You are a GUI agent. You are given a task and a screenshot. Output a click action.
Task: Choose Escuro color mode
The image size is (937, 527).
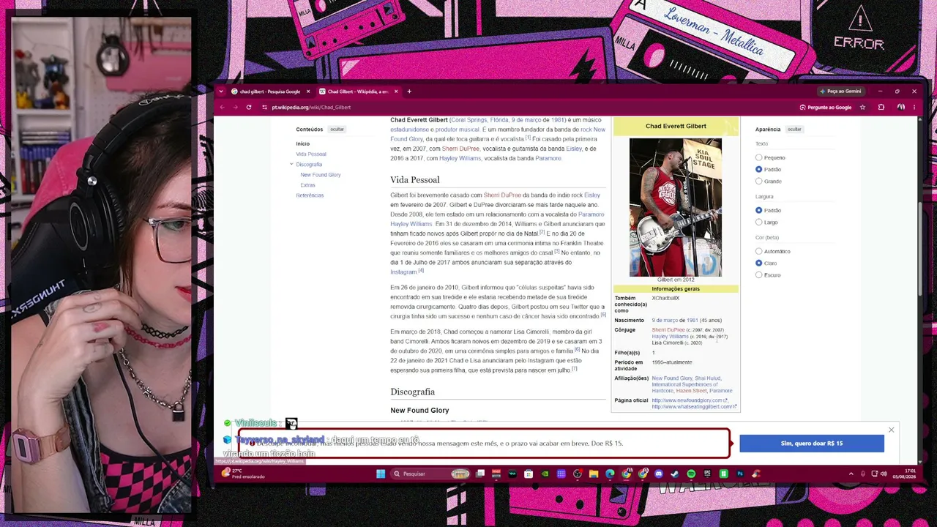pos(759,274)
